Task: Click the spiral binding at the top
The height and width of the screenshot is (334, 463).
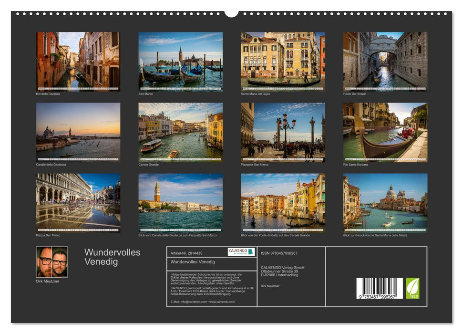Action: (x=231, y=13)
